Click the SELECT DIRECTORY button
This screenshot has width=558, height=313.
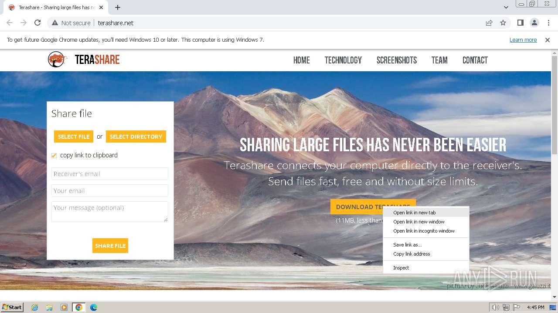(x=136, y=137)
